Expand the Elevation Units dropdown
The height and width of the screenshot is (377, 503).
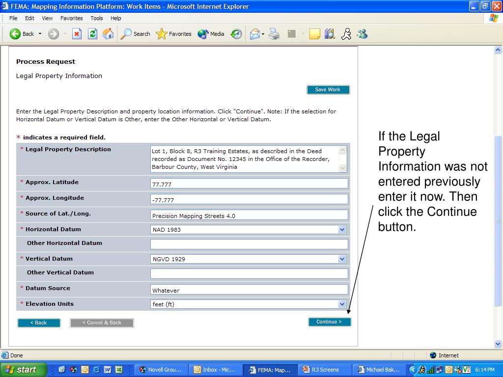pyautogui.click(x=342, y=304)
